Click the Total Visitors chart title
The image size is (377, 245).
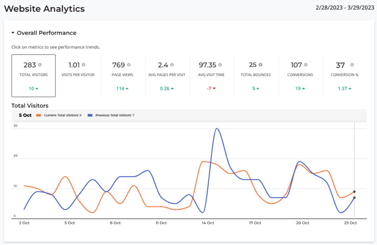point(30,106)
